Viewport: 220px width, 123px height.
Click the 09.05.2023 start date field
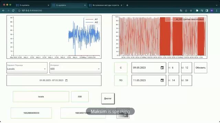pos(149,68)
